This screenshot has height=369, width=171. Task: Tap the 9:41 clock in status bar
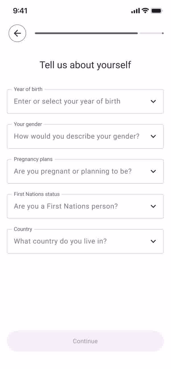click(20, 11)
